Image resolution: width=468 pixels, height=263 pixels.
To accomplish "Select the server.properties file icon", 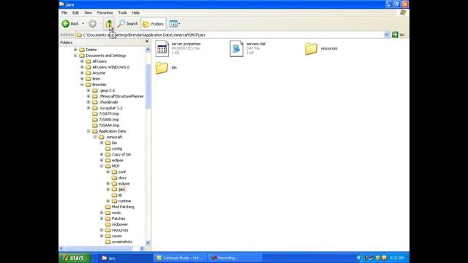I will tap(162, 49).
